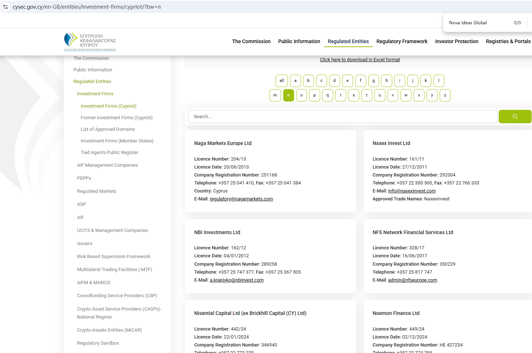Viewport: 532px width, 353px height.
Task: Open Investor Protection top menu
Action: (x=456, y=42)
